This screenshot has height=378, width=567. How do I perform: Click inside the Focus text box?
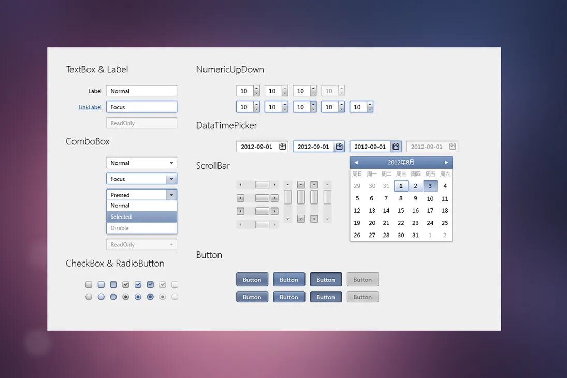pyautogui.click(x=141, y=107)
